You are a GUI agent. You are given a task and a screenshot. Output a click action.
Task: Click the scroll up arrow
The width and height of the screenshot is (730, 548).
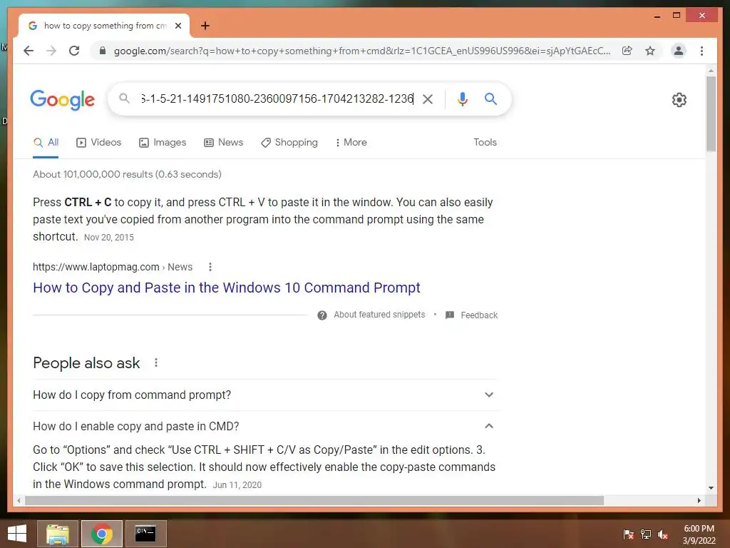pos(711,71)
